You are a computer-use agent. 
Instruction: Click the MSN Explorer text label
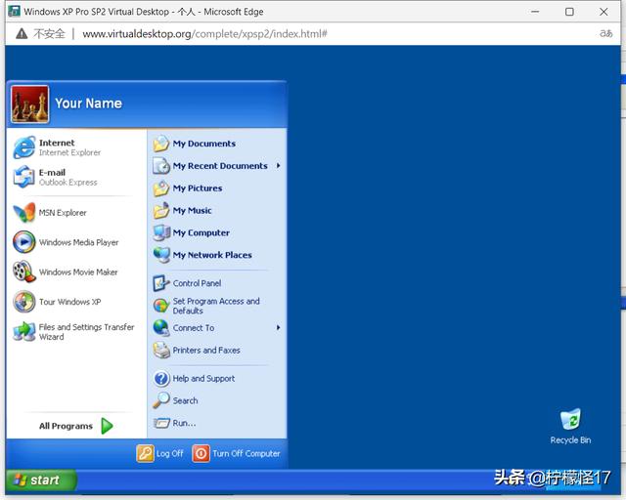click(63, 213)
